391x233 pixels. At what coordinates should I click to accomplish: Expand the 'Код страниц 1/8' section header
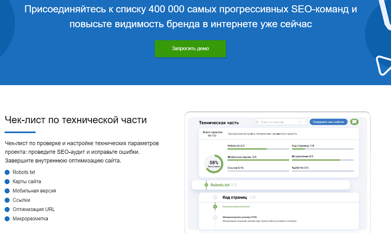tap(279, 197)
